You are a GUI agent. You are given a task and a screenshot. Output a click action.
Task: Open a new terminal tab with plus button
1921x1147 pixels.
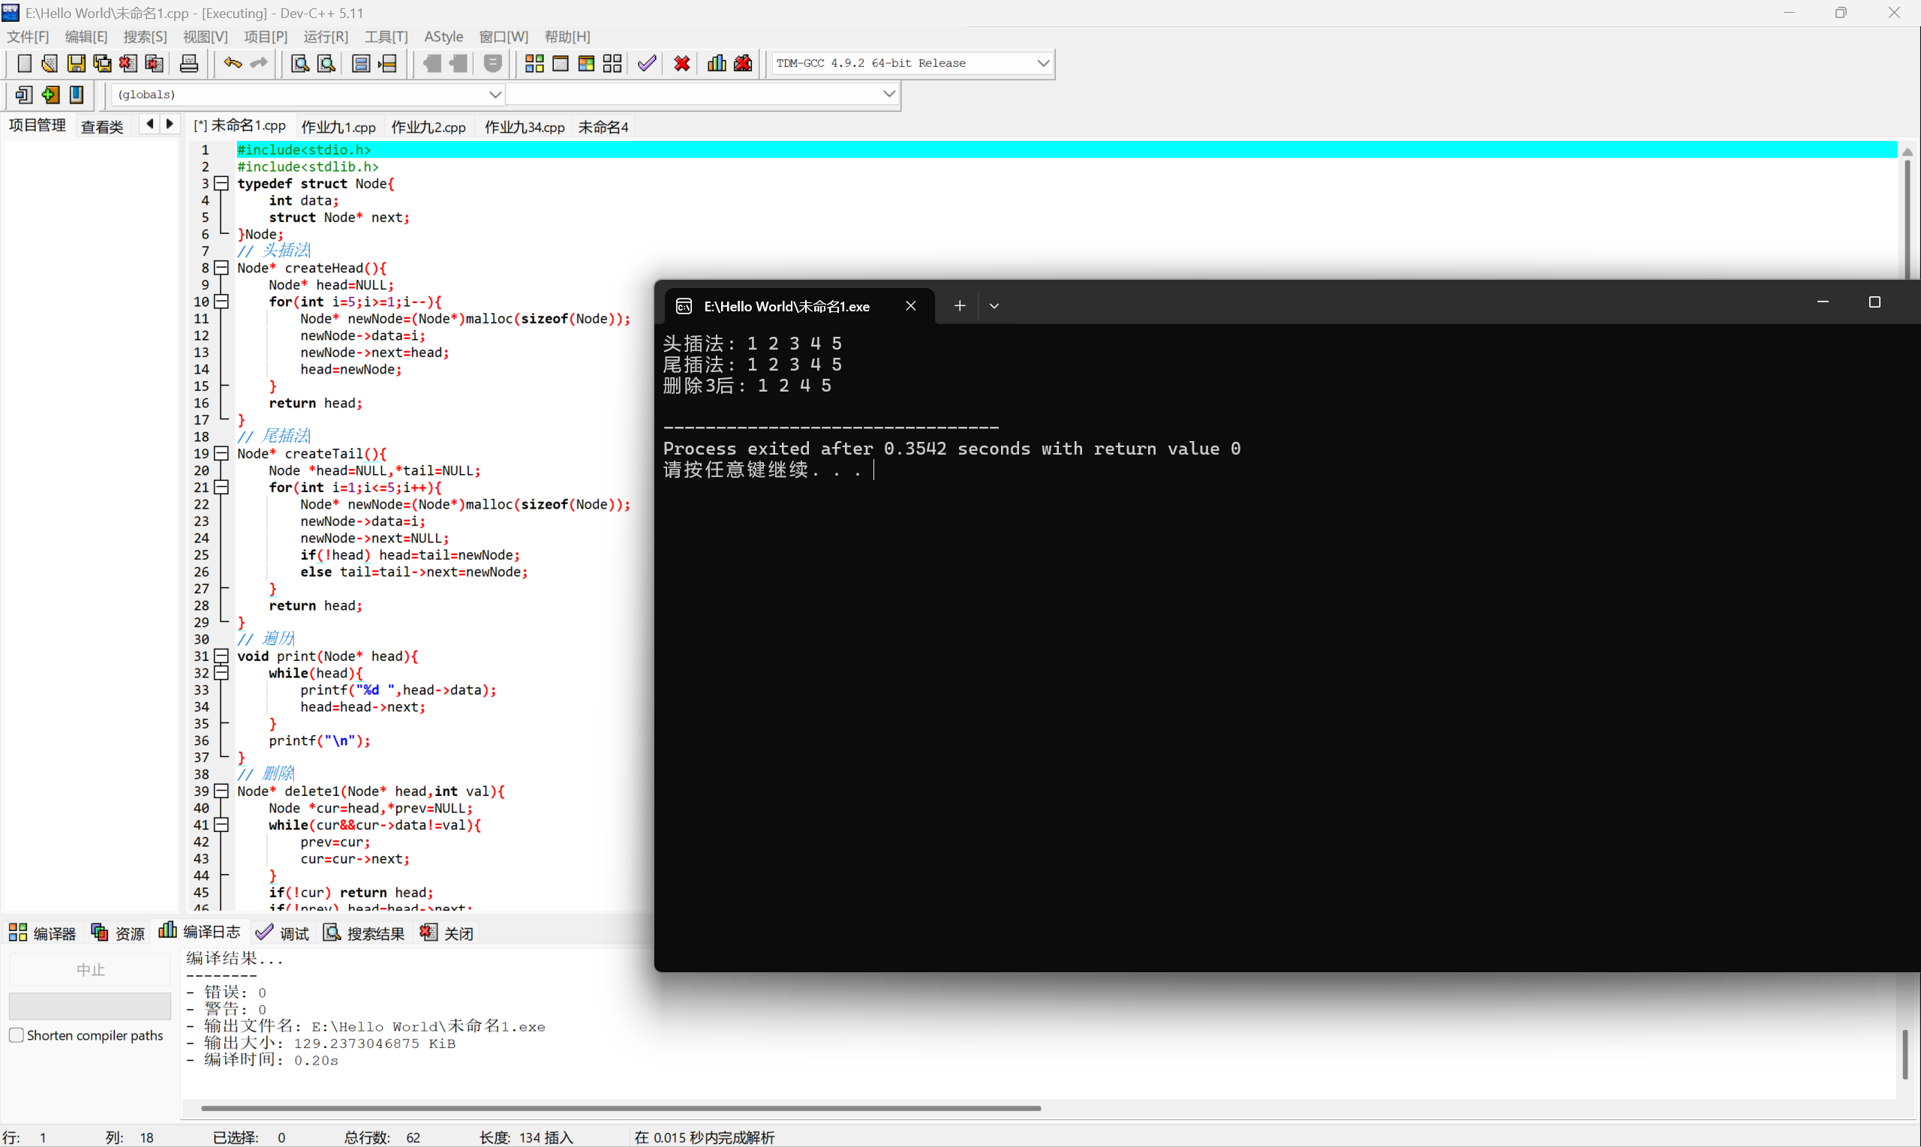pyautogui.click(x=959, y=306)
